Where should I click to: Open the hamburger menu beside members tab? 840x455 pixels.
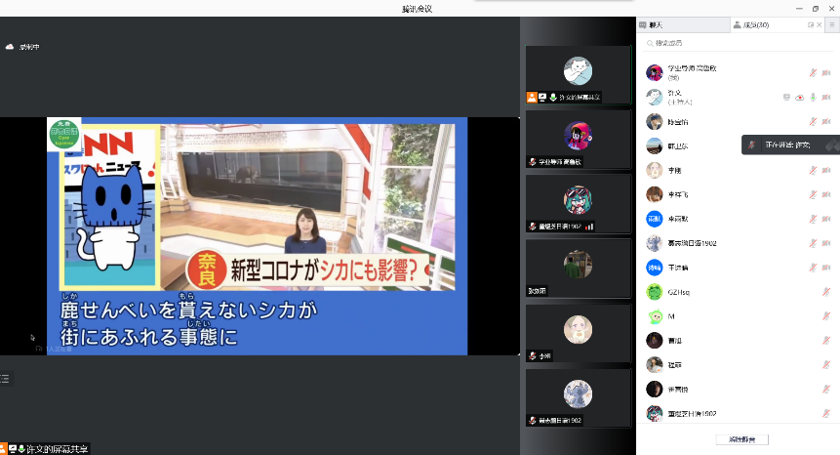click(832, 25)
